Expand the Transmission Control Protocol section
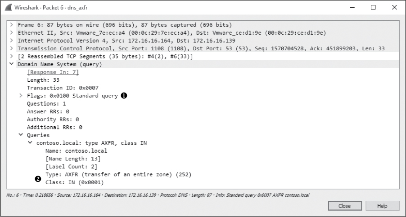 pyautogui.click(x=12, y=49)
